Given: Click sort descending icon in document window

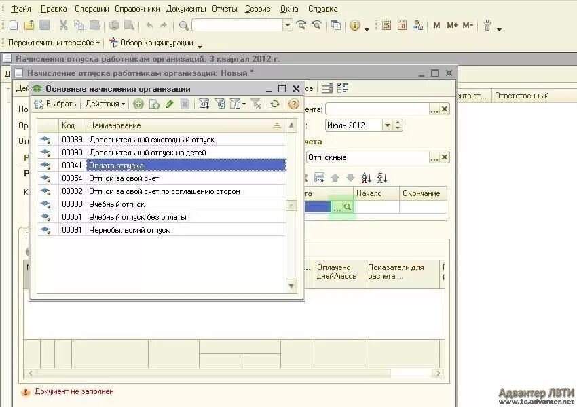Looking at the screenshot, I should pos(382,178).
